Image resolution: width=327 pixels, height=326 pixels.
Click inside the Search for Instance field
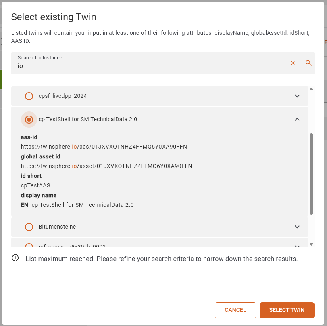tap(121, 66)
